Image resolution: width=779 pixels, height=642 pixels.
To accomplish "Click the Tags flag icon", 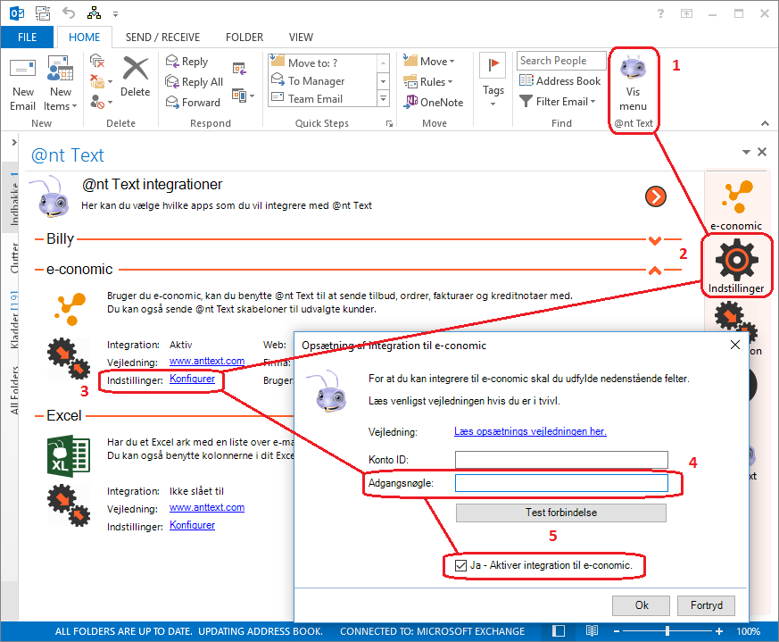I will click(493, 65).
